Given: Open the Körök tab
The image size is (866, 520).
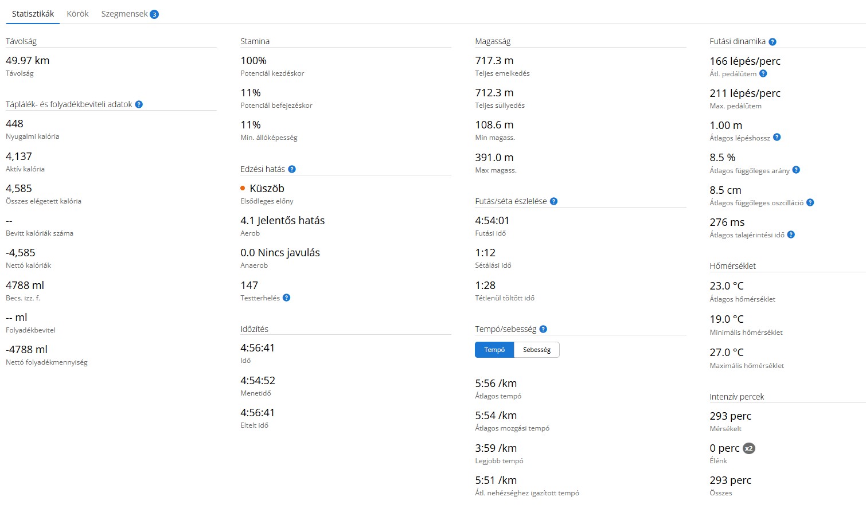Looking at the screenshot, I should [x=77, y=14].
